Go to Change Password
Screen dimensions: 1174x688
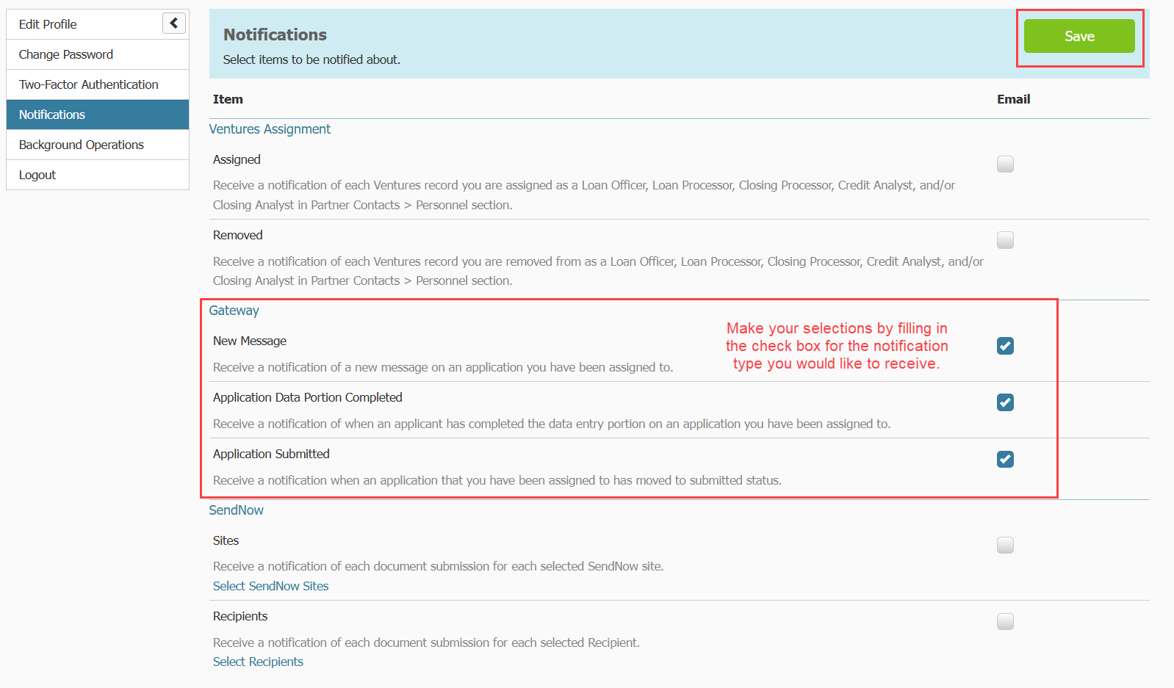tap(98, 54)
